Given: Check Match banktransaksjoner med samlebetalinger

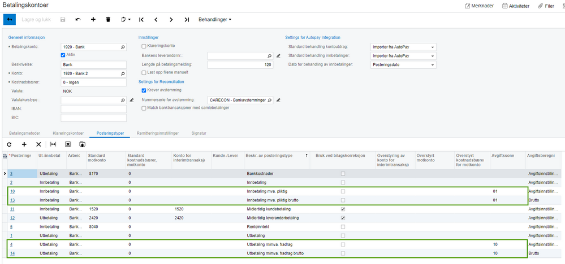Looking at the screenshot, I should click(144, 108).
